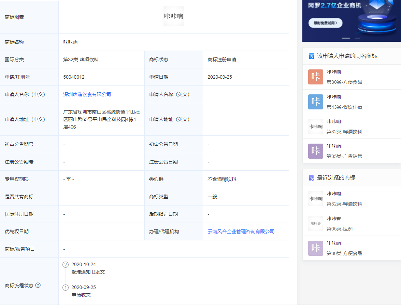Select the first carousel indicator on the banner
The height and width of the screenshot is (305, 401).
pyautogui.click(x=345, y=38)
